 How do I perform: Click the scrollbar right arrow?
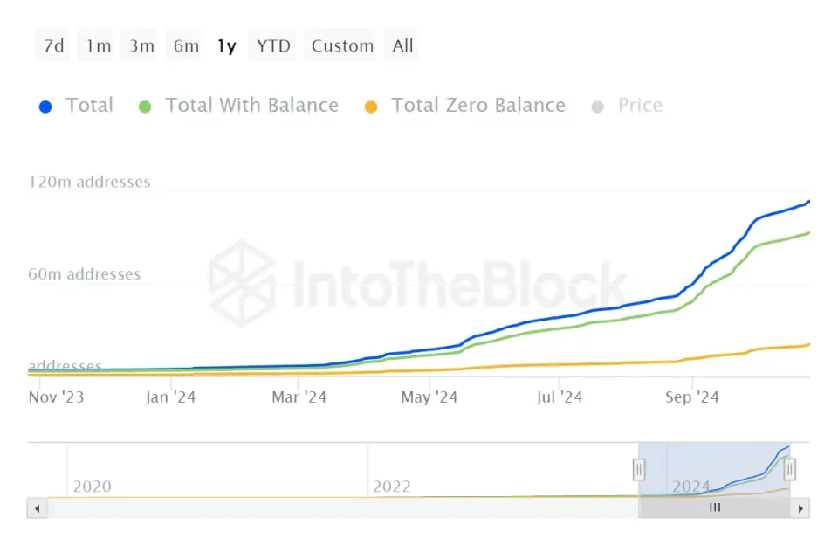(x=801, y=507)
